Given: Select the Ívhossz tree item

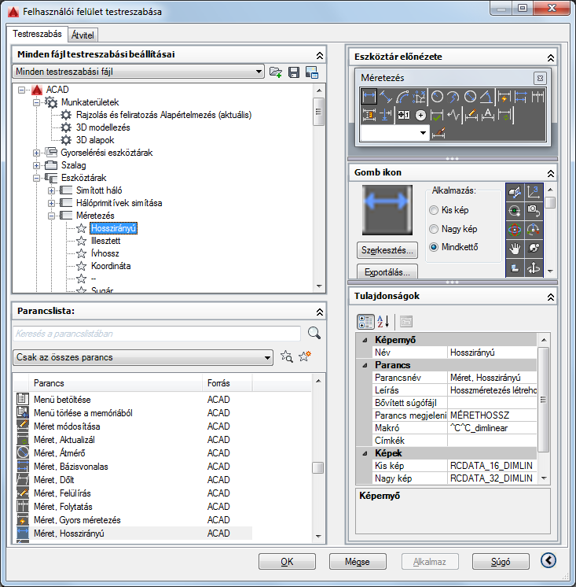Looking at the screenshot, I should point(105,253).
